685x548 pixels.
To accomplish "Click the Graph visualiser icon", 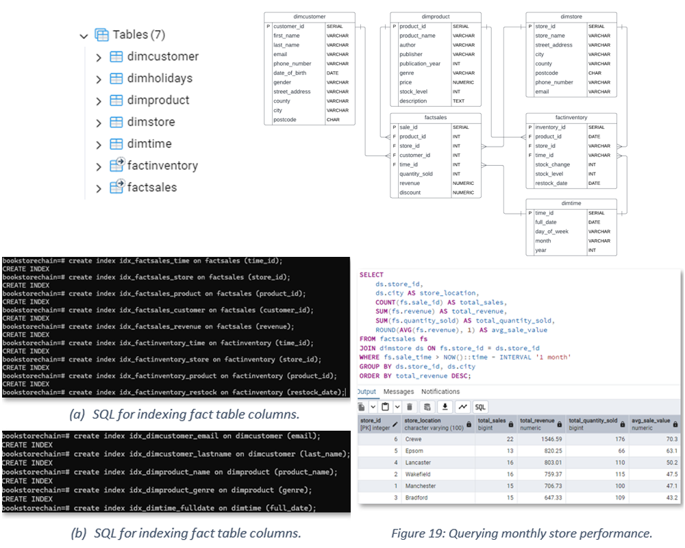I will pyautogui.click(x=462, y=408).
